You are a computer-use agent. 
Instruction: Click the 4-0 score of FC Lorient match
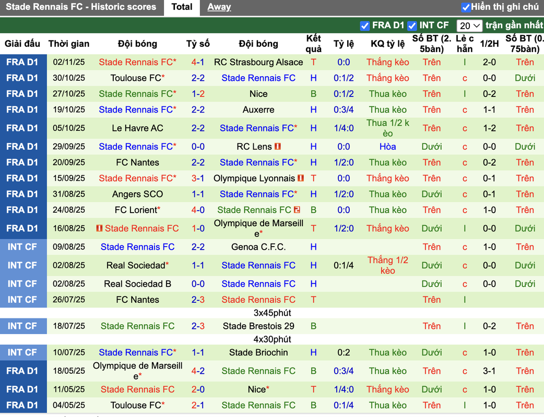pyautogui.click(x=198, y=210)
